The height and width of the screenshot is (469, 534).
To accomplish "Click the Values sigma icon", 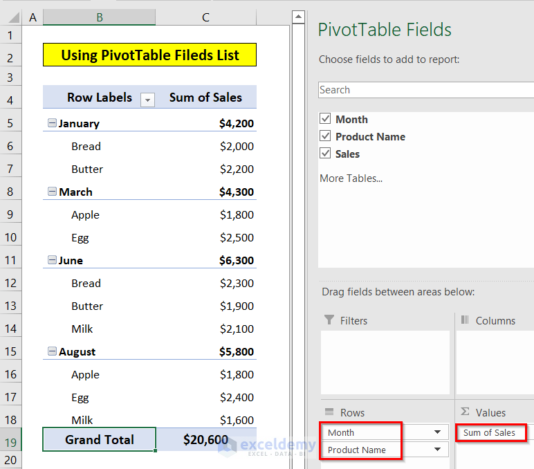I will (x=466, y=412).
